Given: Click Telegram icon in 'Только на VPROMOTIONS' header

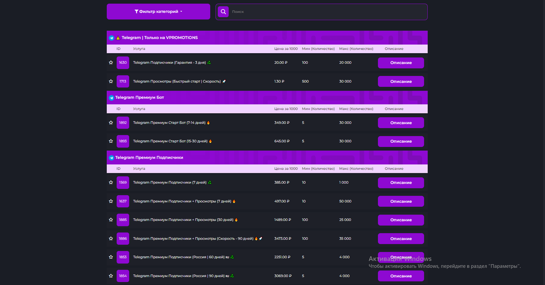Looking at the screenshot, I should tap(111, 38).
